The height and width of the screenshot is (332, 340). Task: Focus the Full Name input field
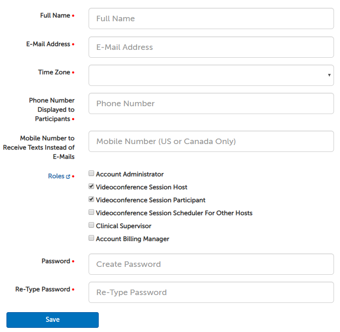tap(211, 18)
